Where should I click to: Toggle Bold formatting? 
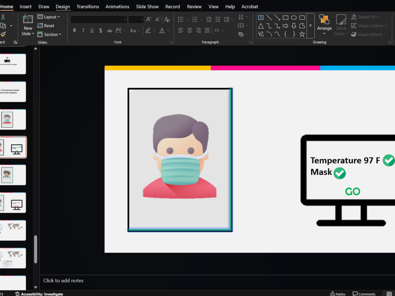coord(74,30)
